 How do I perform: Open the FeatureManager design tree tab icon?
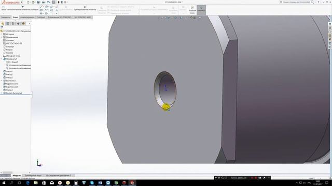coord(3,24)
